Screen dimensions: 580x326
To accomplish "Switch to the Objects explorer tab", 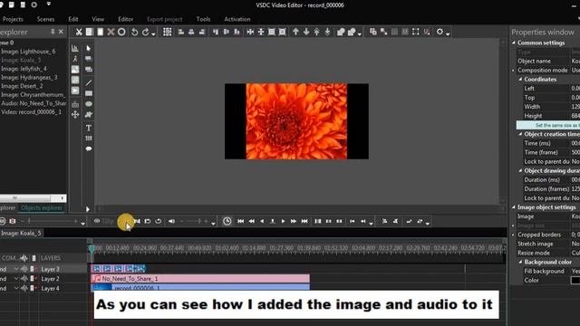I will click(42, 208).
